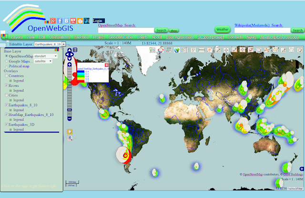Activate the hand pan tool
The height and width of the screenshot is (198, 305).
[70, 132]
